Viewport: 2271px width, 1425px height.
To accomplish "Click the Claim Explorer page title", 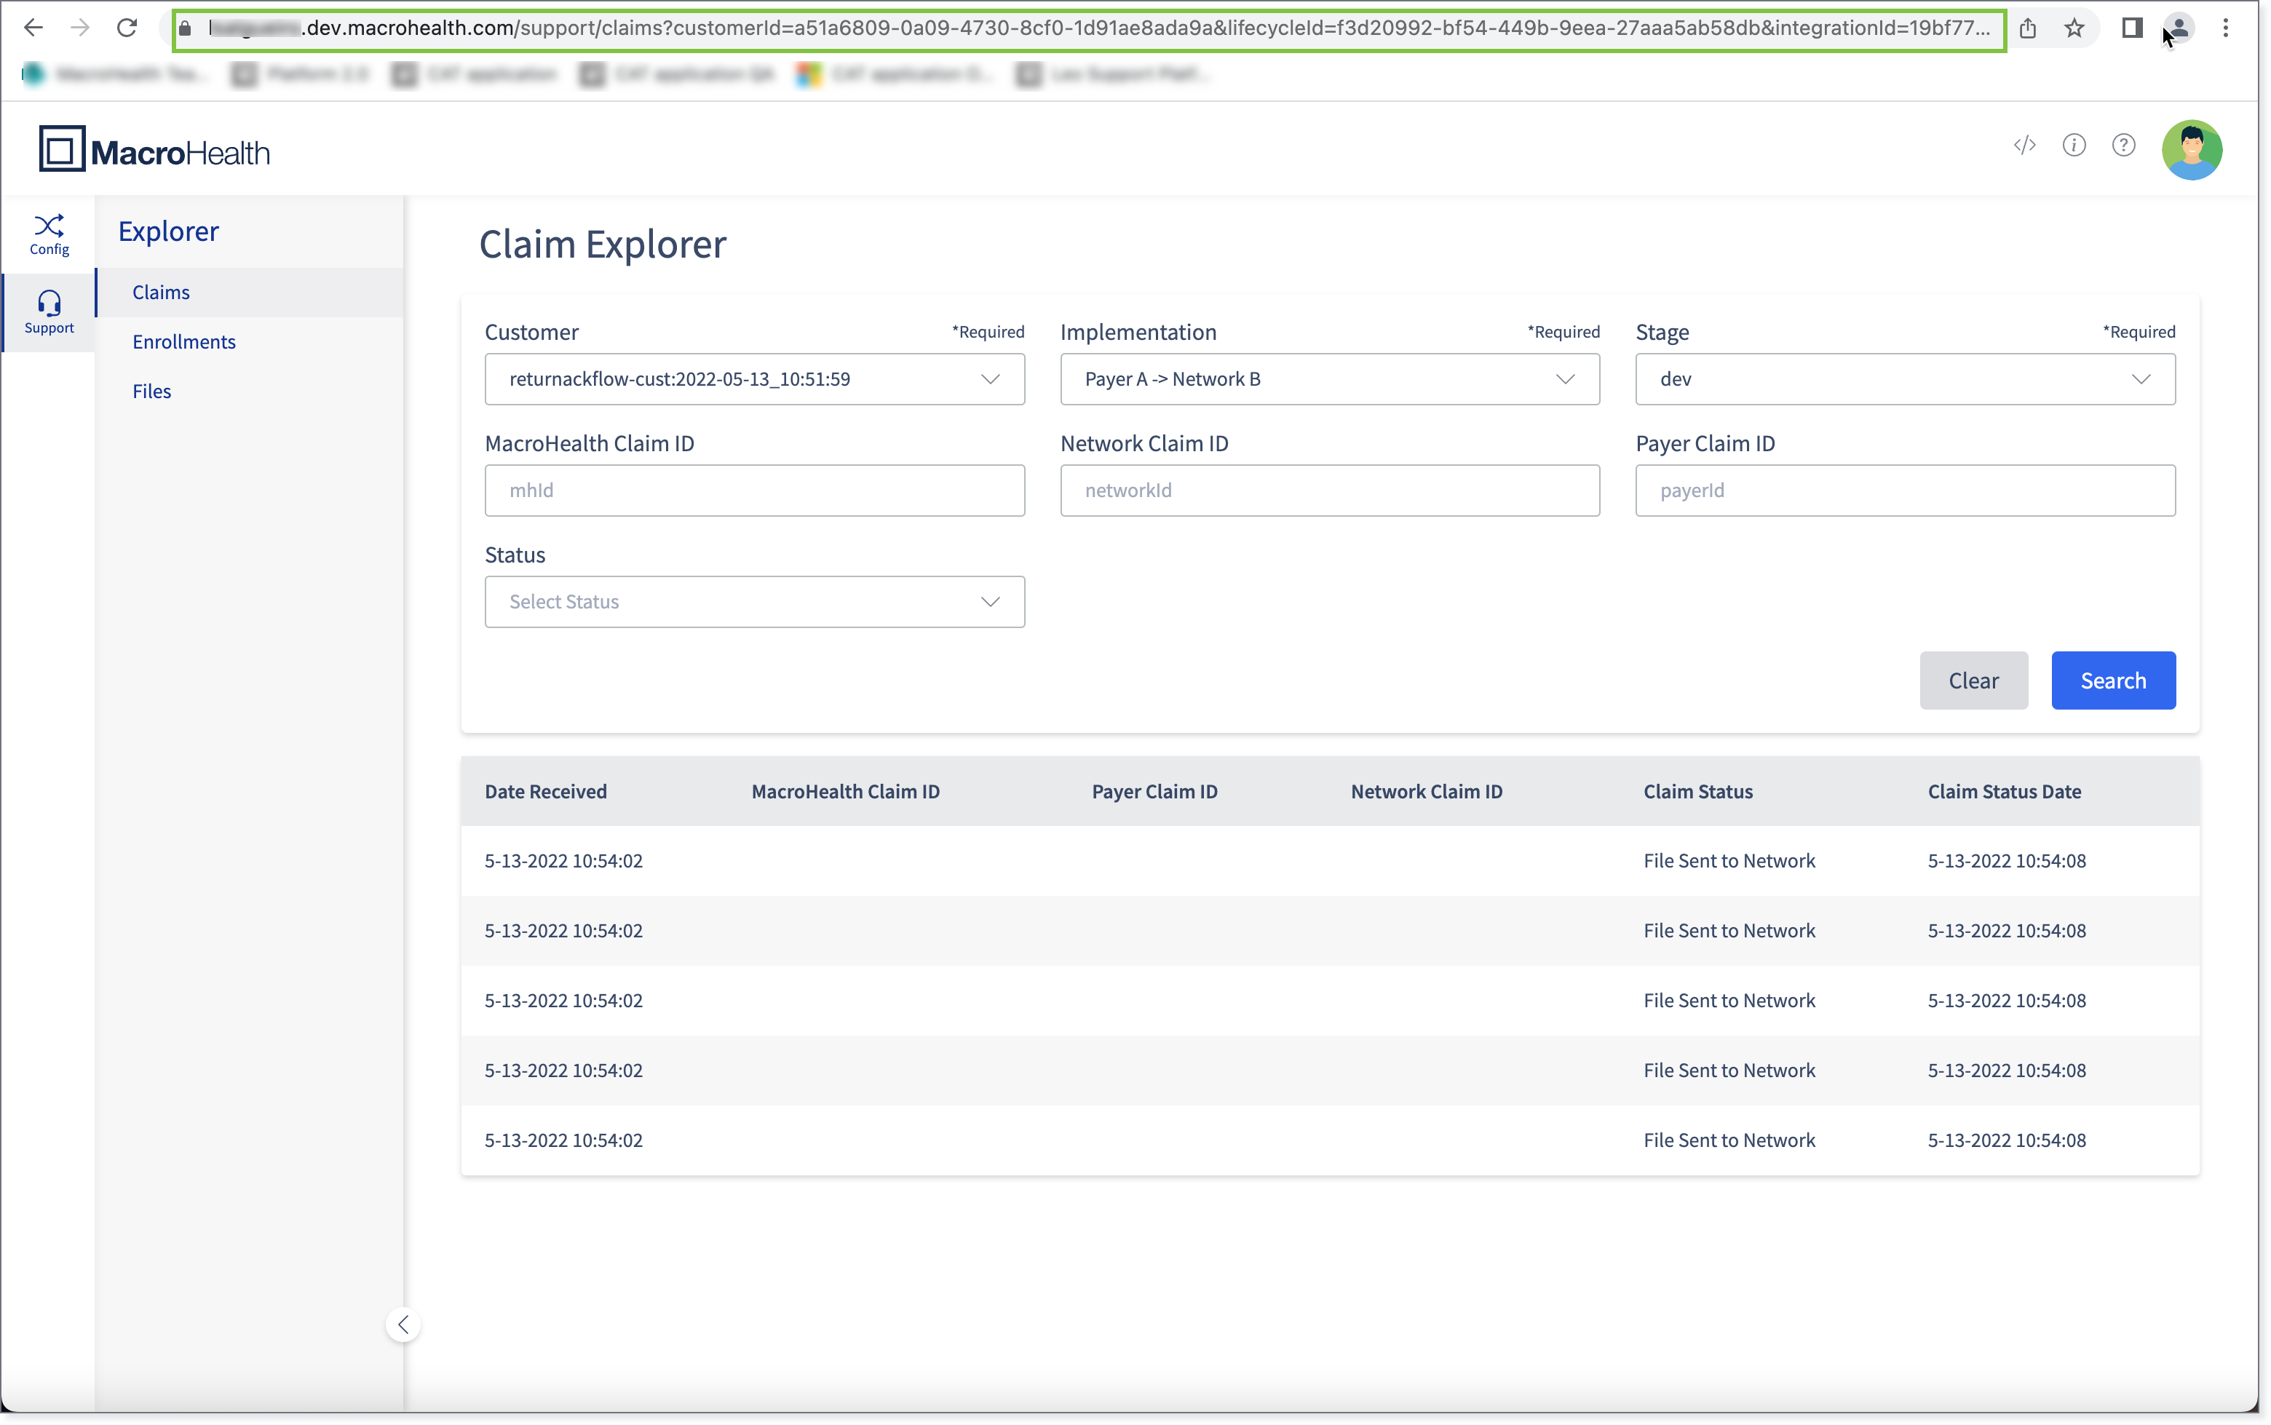I will [602, 245].
